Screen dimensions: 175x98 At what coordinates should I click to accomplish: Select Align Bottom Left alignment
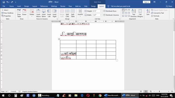(x=123, y=16)
